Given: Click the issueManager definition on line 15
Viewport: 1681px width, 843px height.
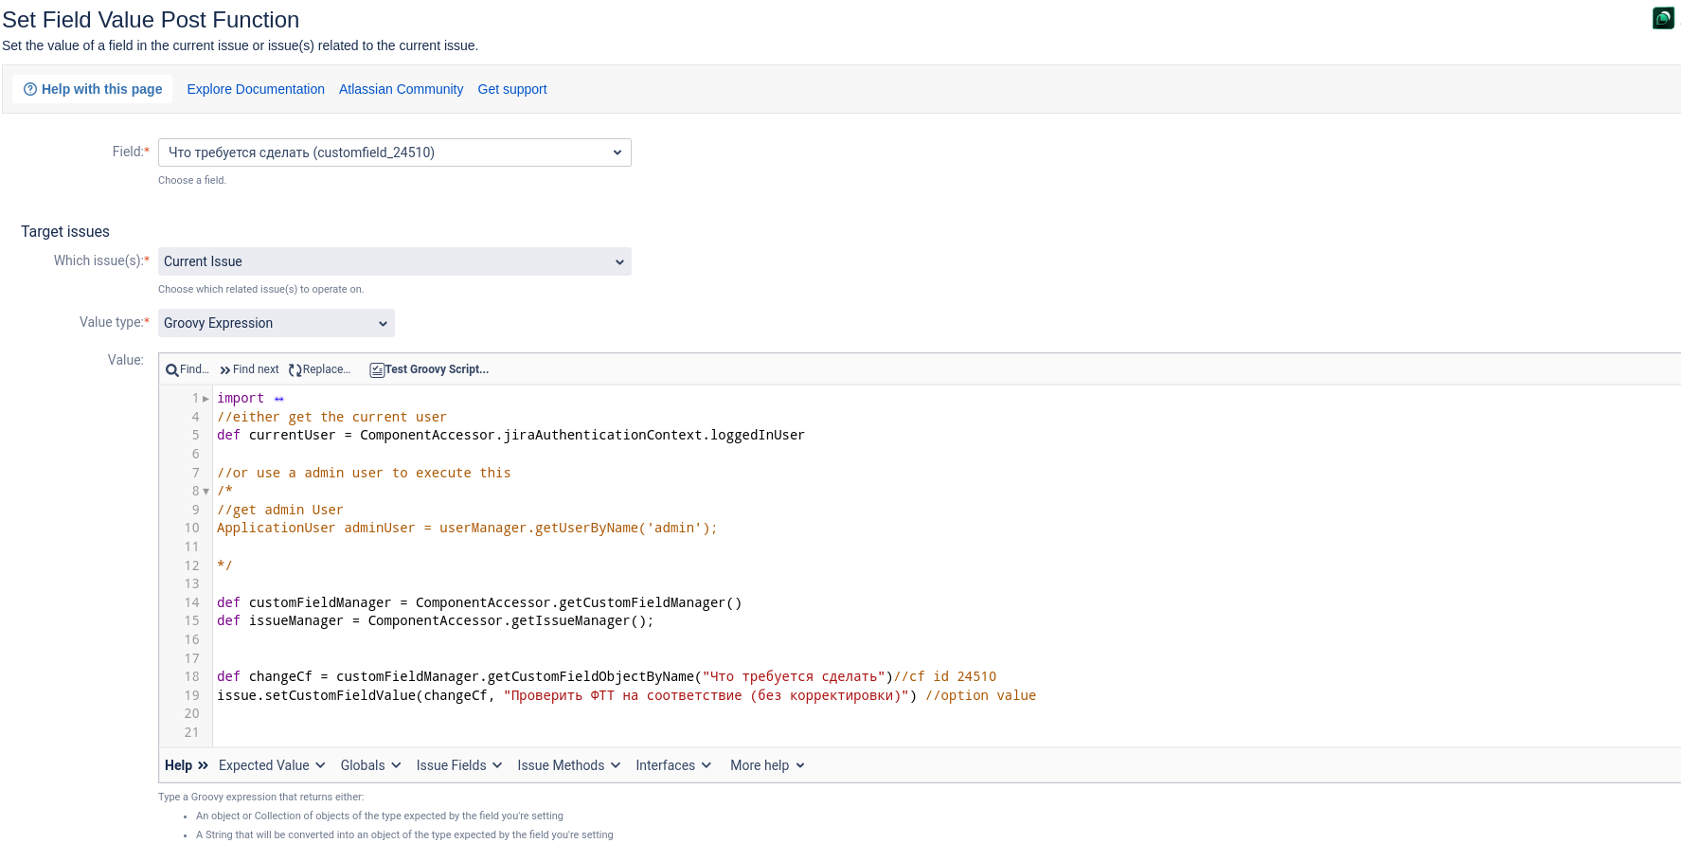Looking at the screenshot, I should point(436,621).
